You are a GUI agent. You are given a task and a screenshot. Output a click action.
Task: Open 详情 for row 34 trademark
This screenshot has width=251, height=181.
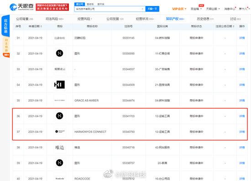coord(242,85)
